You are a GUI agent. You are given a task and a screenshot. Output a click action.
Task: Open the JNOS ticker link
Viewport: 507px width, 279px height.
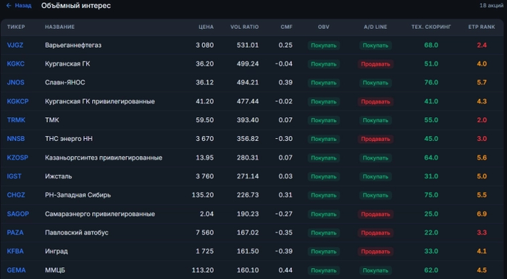pos(15,82)
